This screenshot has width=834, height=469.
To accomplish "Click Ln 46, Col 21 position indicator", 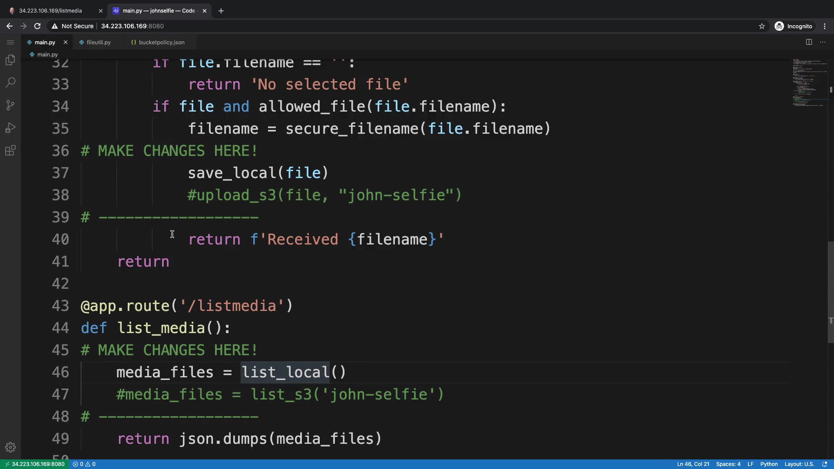I will click(693, 464).
